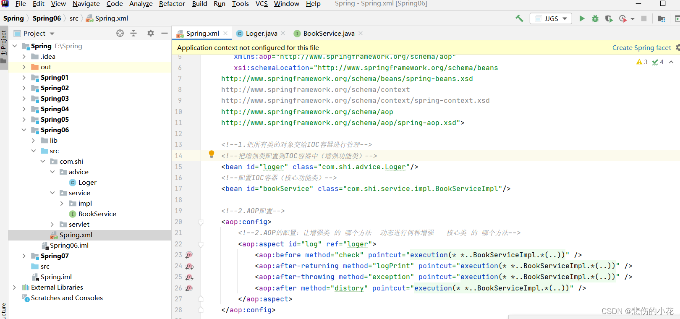Fold the aop:aspect block on line 22
Image resolution: width=680 pixels, height=319 pixels.
tap(201, 244)
